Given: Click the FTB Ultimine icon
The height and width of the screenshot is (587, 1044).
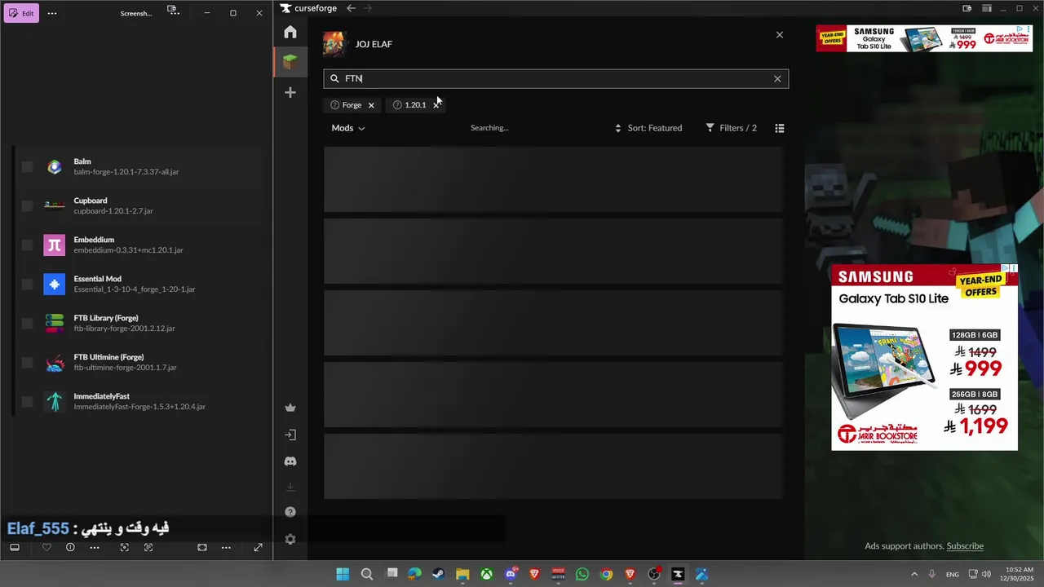Looking at the screenshot, I should [55, 363].
